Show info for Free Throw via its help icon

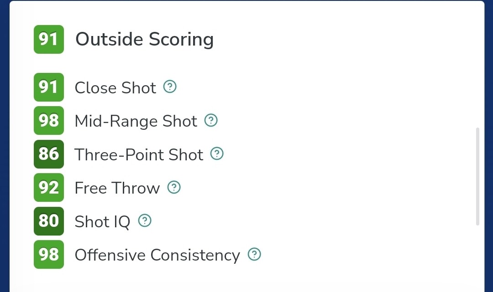pos(174,187)
